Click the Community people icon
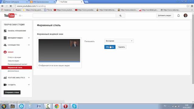Image resolution: width=194 pixels, height=109 pixels. 5,45
